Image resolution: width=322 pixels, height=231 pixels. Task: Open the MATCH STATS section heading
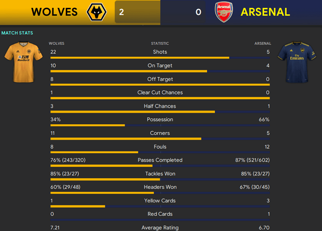[x=17, y=33]
